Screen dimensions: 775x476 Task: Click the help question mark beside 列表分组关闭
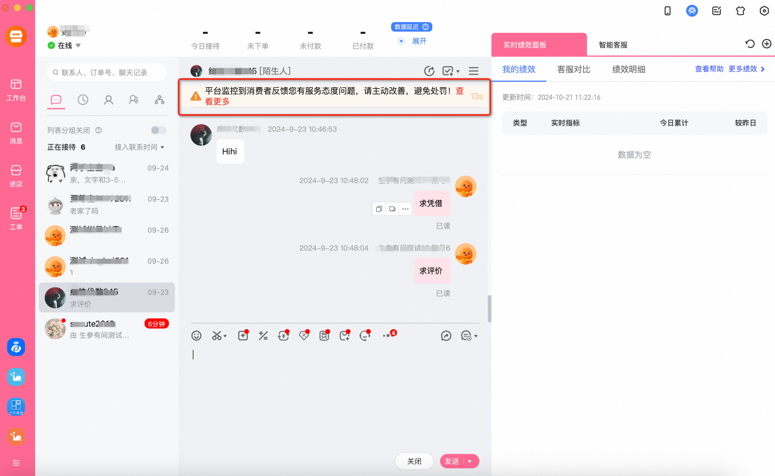pos(98,130)
